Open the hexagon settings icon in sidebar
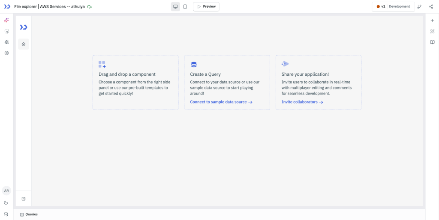The width and height of the screenshot is (439, 220). (x=7, y=53)
